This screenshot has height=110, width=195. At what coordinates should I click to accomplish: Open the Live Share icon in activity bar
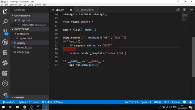(x=5, y=73)
